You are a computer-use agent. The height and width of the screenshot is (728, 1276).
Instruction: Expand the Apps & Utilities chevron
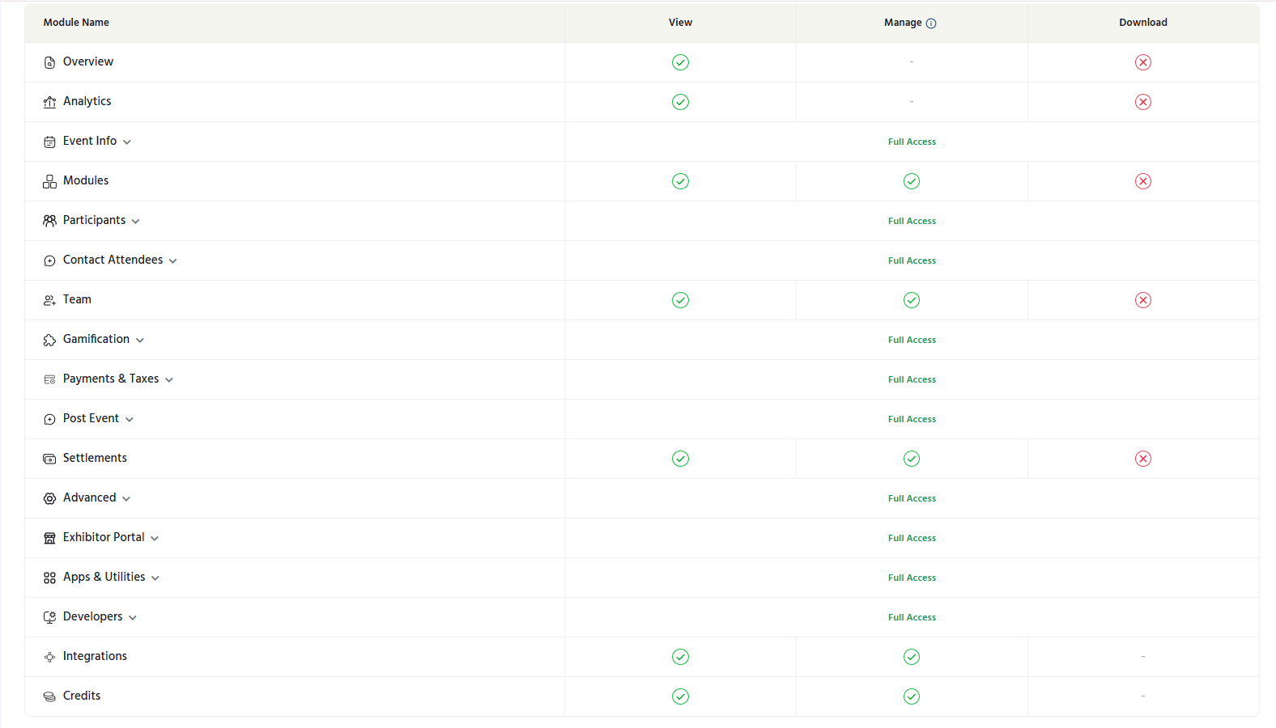pyautogui.click(x=155, y=578)
